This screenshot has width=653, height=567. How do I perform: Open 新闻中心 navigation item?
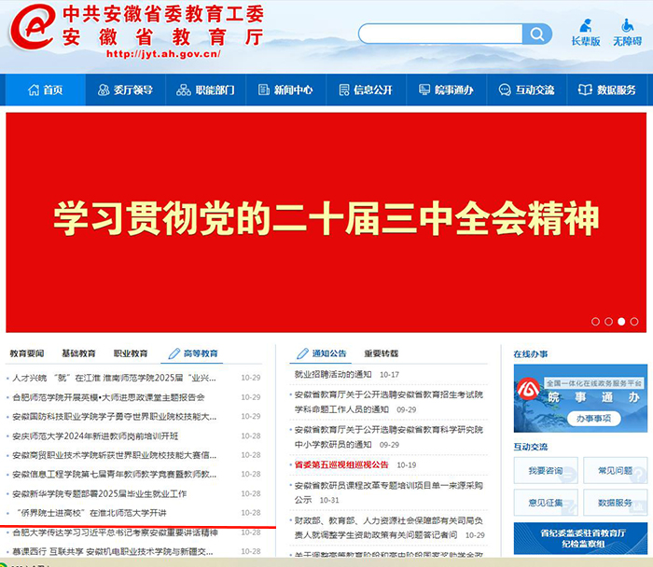tap(285, 90)
